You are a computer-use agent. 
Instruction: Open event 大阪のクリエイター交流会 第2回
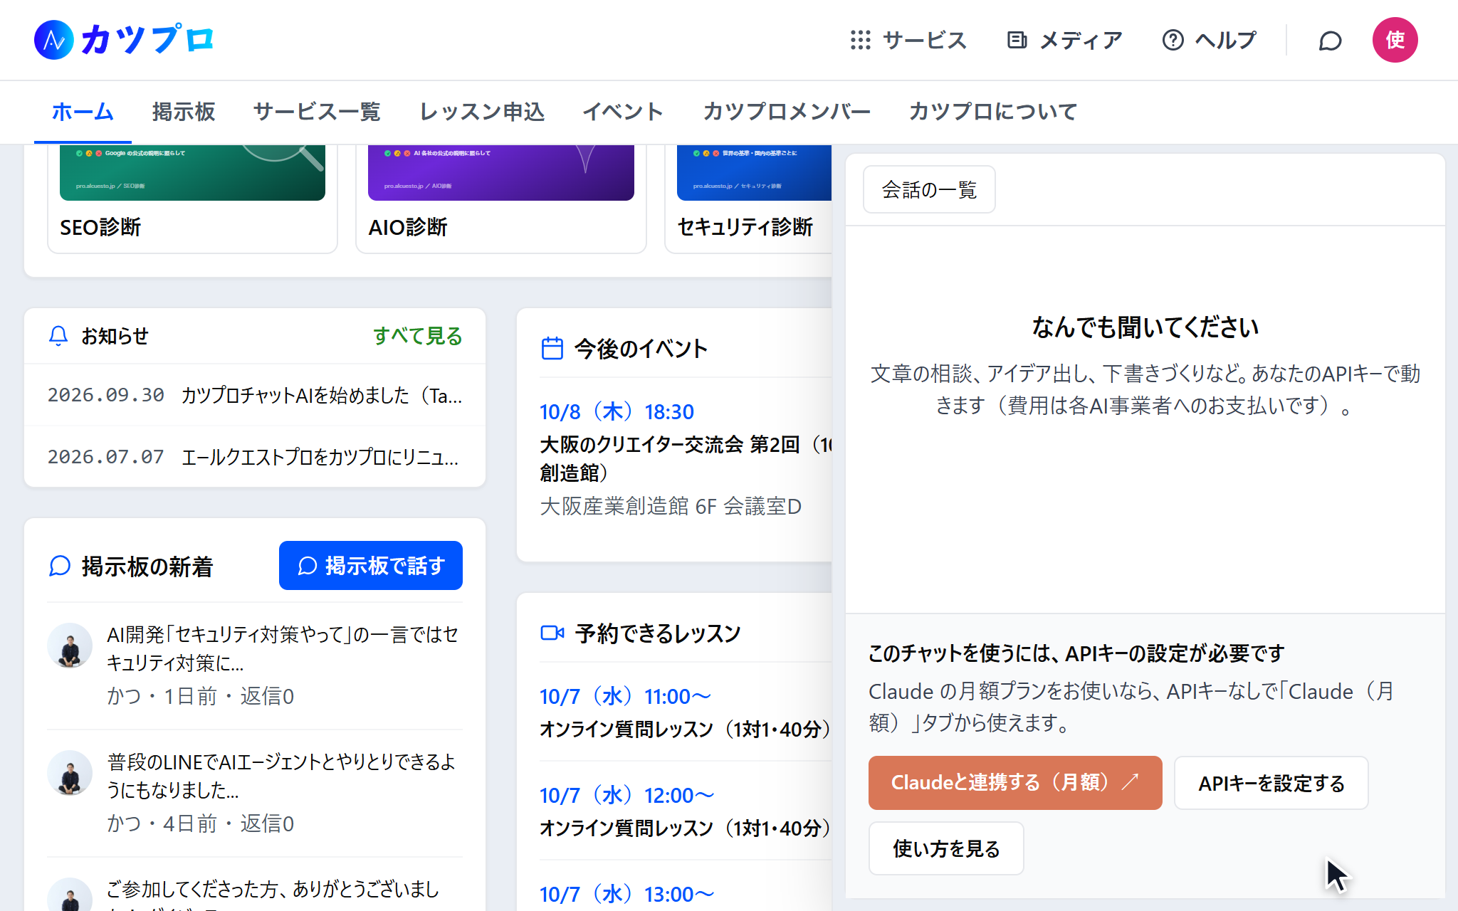click(686, 458)
